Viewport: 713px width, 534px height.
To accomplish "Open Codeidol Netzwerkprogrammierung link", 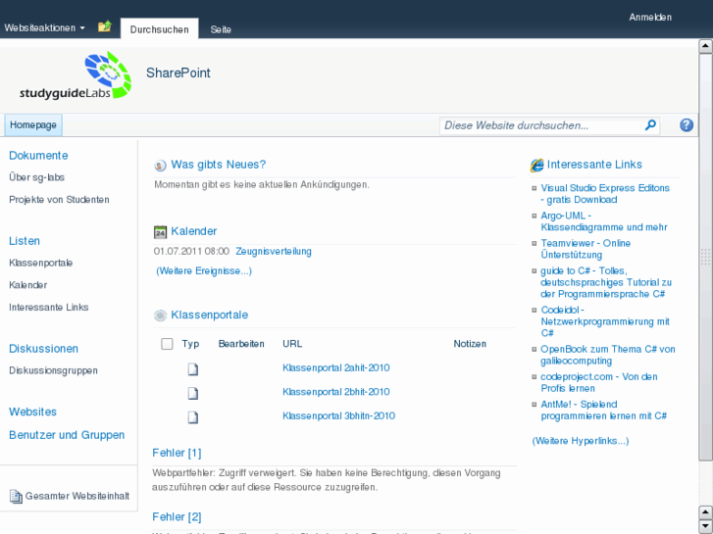I will point(605,321).
